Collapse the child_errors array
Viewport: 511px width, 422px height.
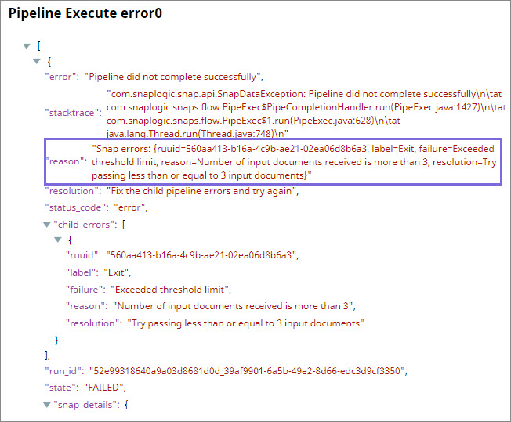48,225
